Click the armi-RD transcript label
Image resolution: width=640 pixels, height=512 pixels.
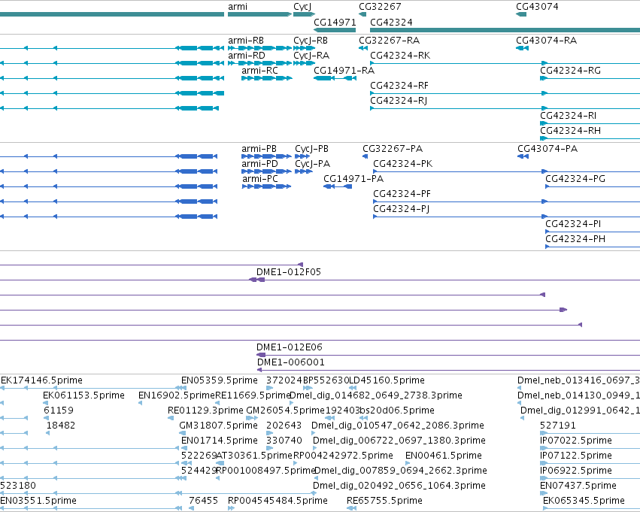(x=247, y=56)
